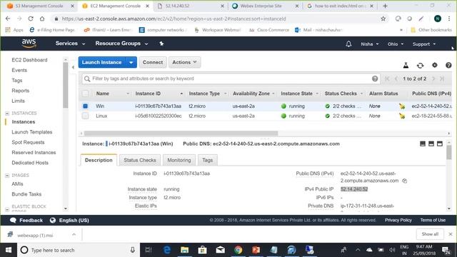457x257 pixels.
Task: Maximize the detail pane layout icon
Action: point(440,143)
